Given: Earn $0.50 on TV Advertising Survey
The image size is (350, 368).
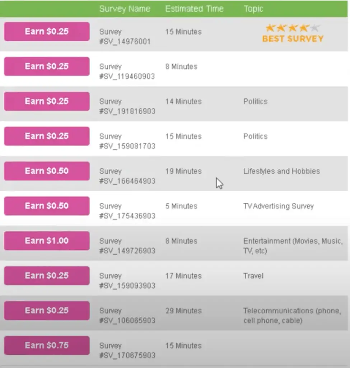Looking at the screenshot, I should pos(47,206).
